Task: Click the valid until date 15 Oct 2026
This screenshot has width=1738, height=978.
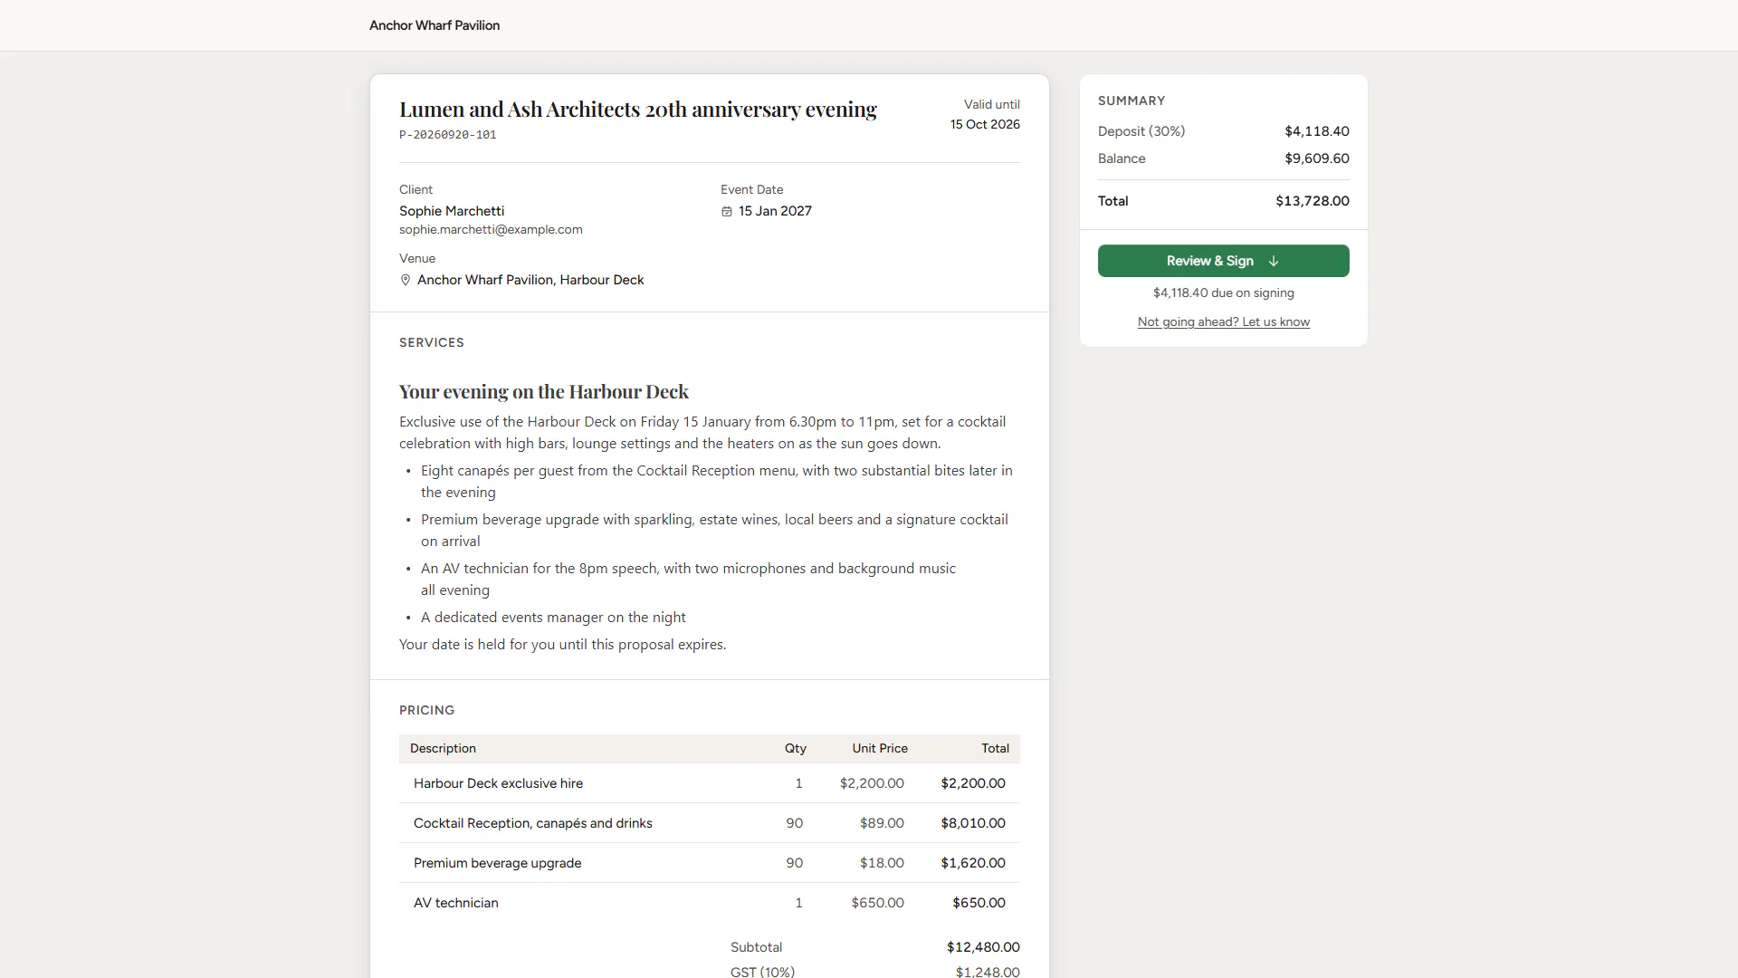Action: 985,124
